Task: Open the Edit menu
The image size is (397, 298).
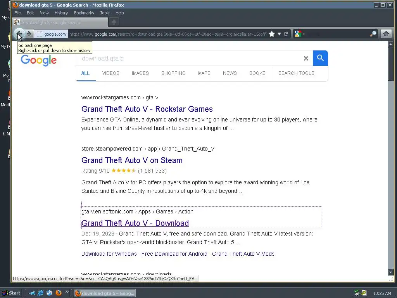Action: click(x=30, y=13)
